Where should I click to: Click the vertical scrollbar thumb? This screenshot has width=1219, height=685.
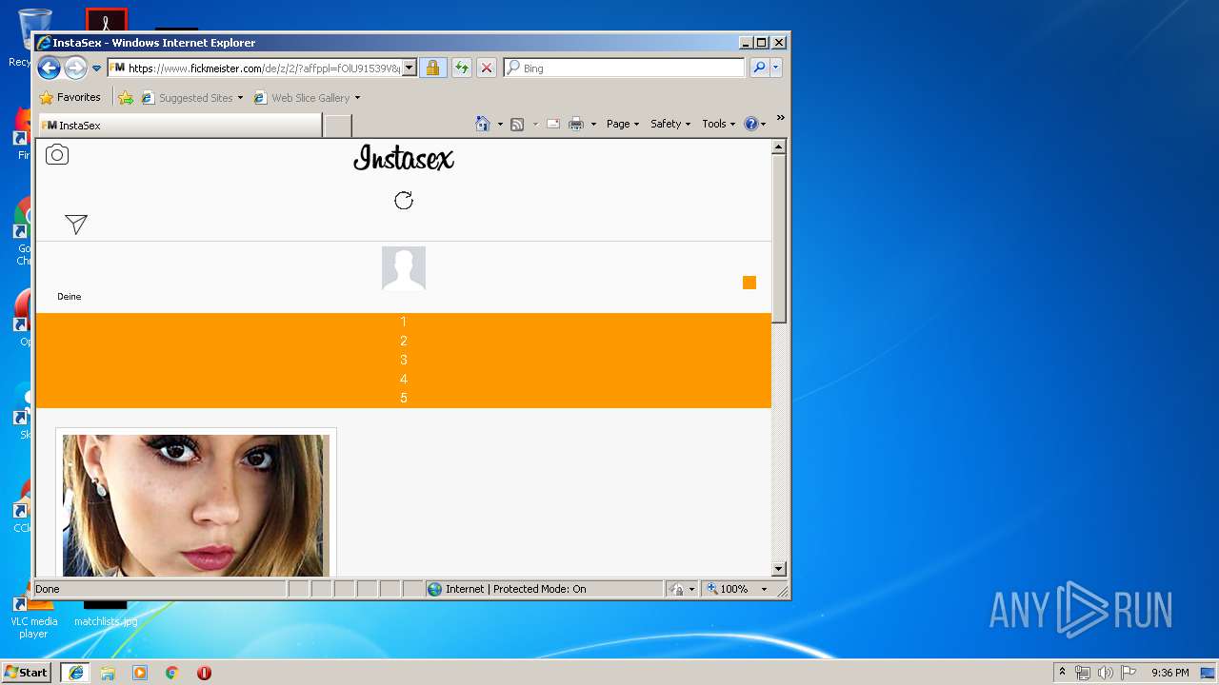[x=779, y=238]
